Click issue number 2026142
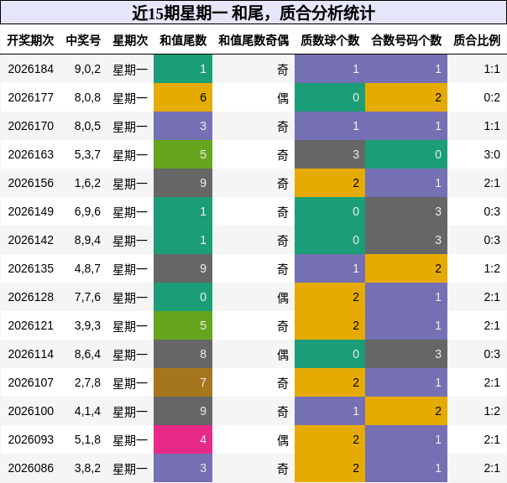507x483 pixels. (x=31, y=240)
